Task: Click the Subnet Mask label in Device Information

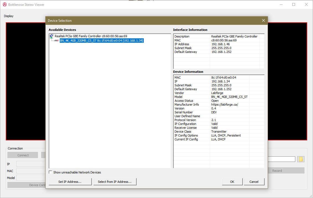Action: click(x=183, y=85)
